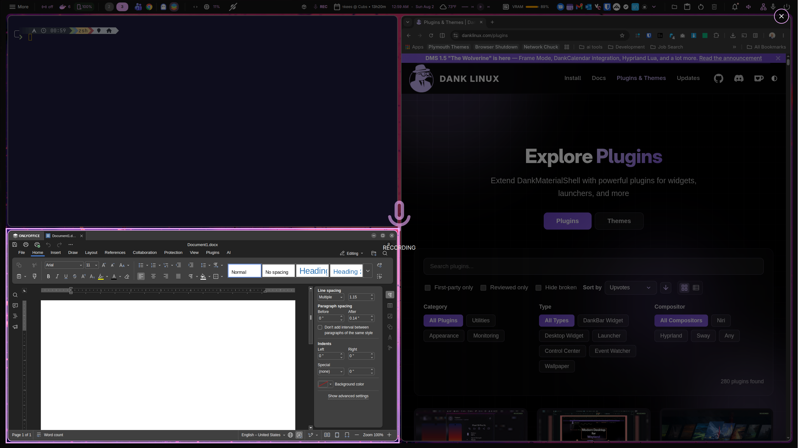This screenshot has height=448, width=798.
Task: Open the highlight color swatch in toolbar
Action: (101, 276)
